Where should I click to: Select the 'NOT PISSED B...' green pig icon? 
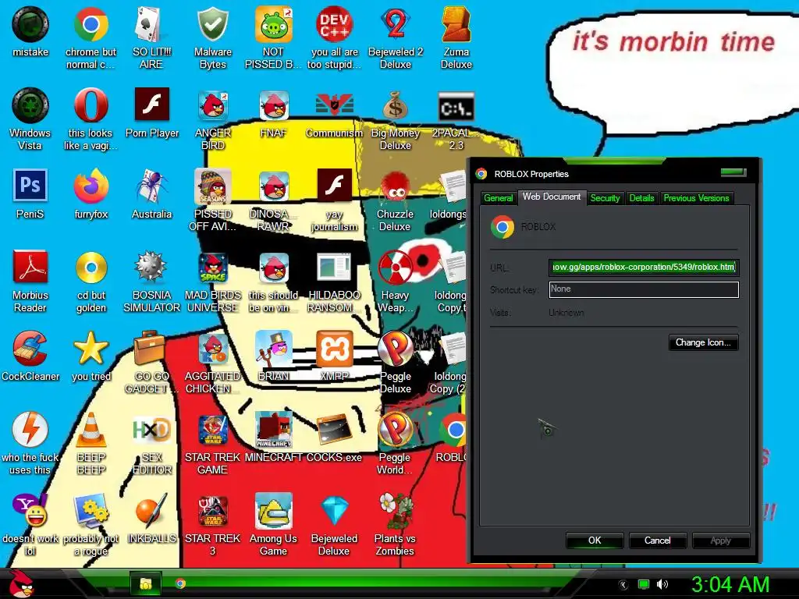pyautogui.click(x=274, y=24)
